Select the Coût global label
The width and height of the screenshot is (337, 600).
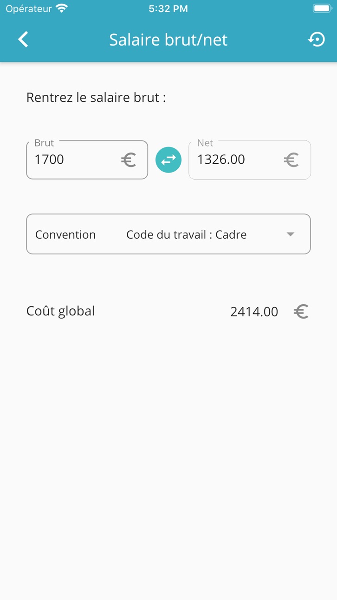(60, 311)
